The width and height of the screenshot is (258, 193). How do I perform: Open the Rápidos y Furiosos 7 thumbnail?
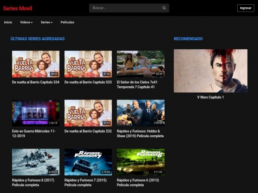pyautogui.click(x=88, y=162)
